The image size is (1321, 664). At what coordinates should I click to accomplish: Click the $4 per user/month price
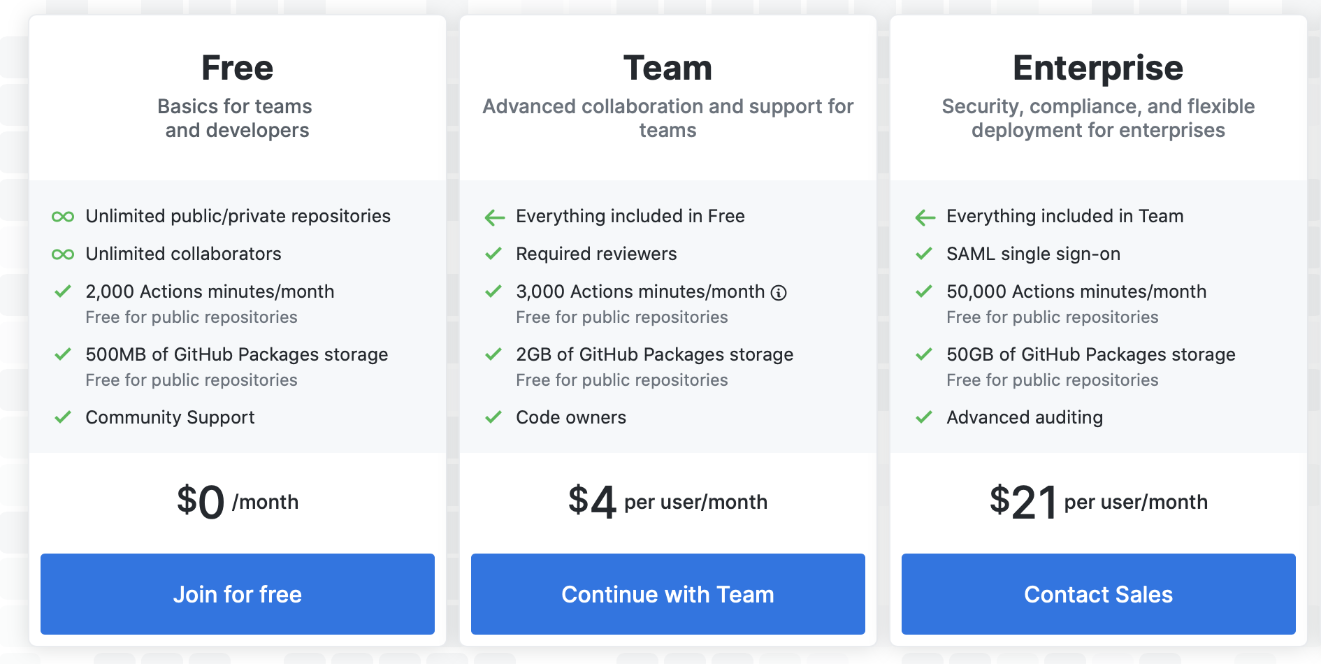pyautogui.click(x=667, y=502)
